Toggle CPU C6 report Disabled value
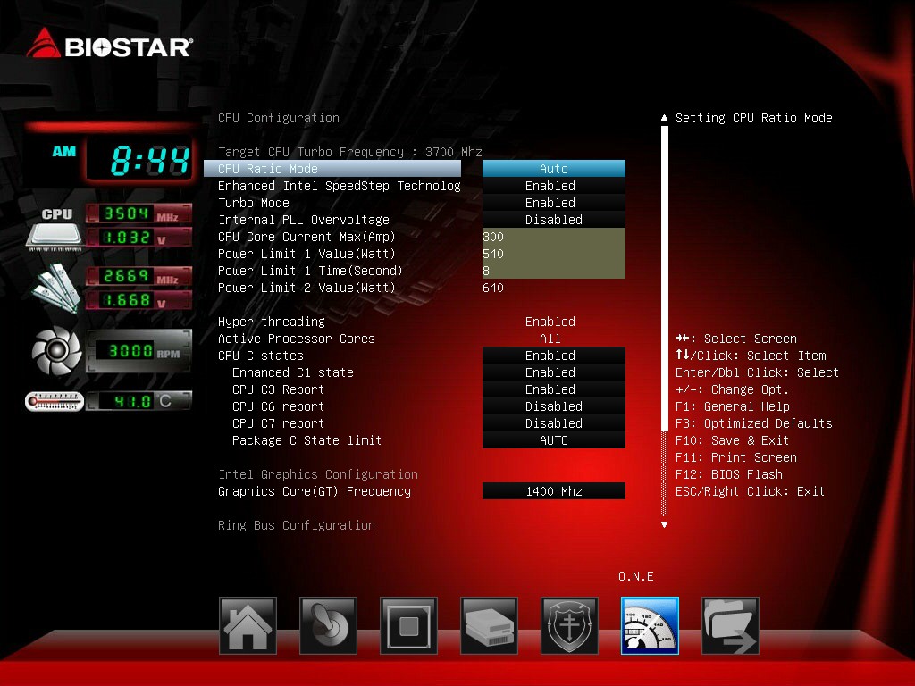 click(x=554, y=406)
